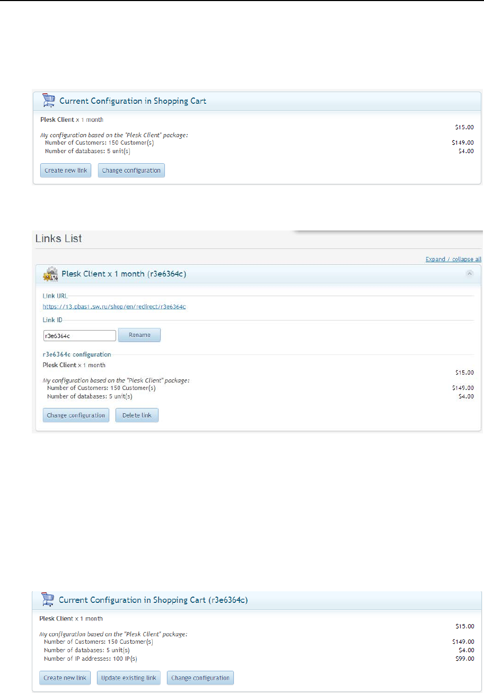This screenshot has width=484, height=693.
Task: Click the shopping cart icon in the top Current Configuration panel
Action: pos(48,100)
